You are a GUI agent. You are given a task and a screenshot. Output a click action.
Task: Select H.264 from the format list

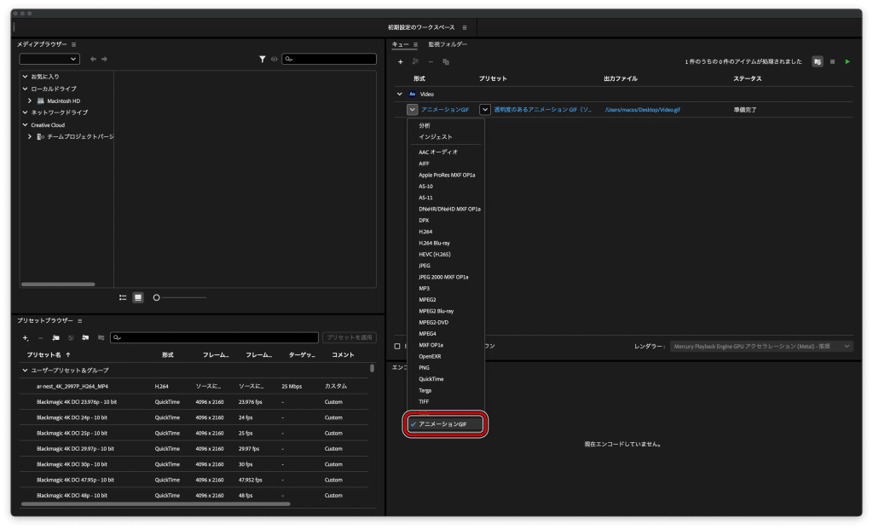(x=425, y=232)
